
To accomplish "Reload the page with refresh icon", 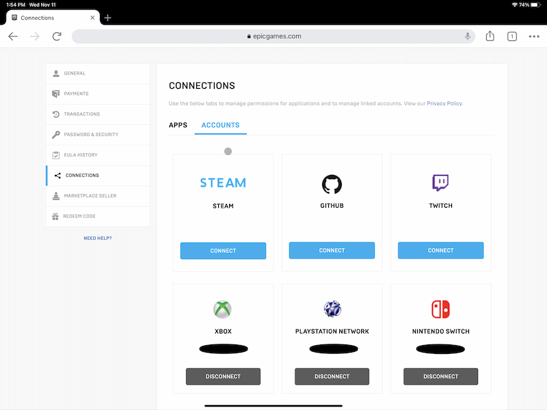I will coord(57,36).
